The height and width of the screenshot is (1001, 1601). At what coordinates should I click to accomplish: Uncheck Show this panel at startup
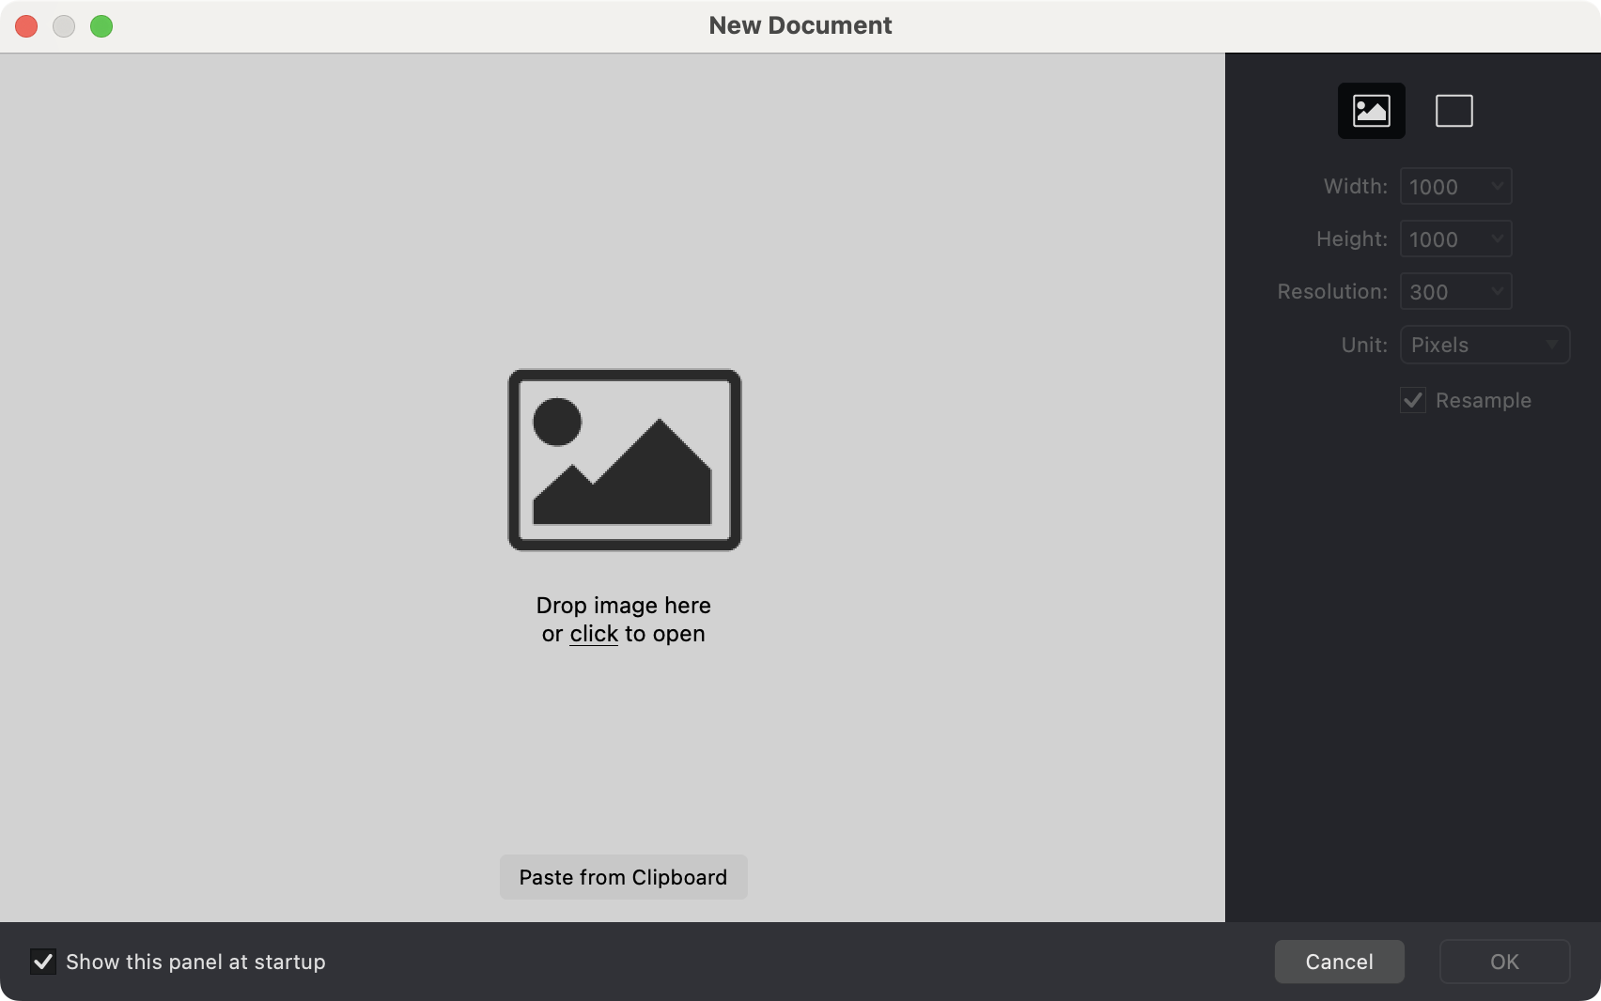43,962
